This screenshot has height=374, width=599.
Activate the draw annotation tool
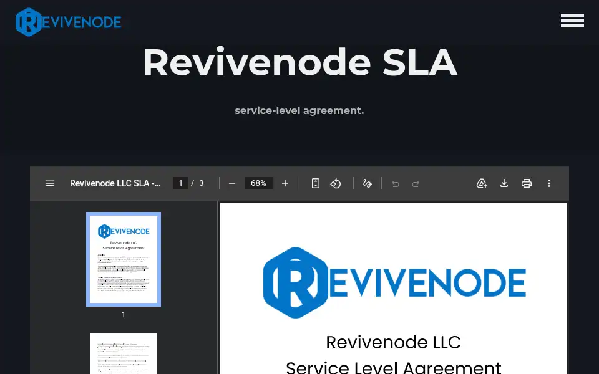click(x=367, y=183)
